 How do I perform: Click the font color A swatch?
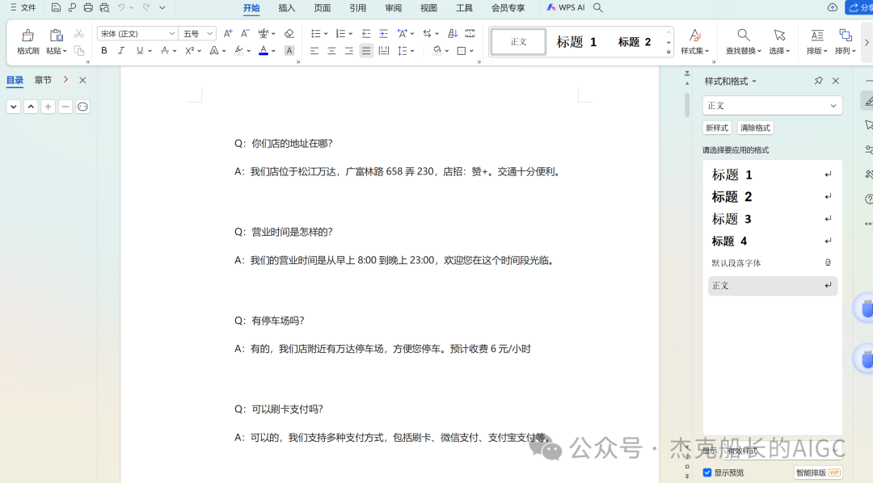click(264, 51)
